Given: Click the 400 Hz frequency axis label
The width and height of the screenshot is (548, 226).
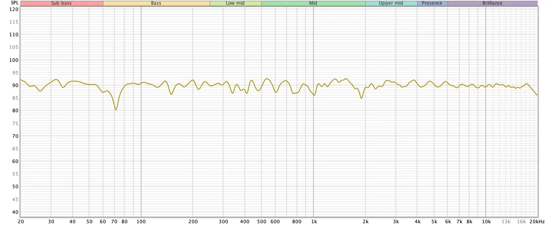Looking at the screenshot, I should [245, 222].
